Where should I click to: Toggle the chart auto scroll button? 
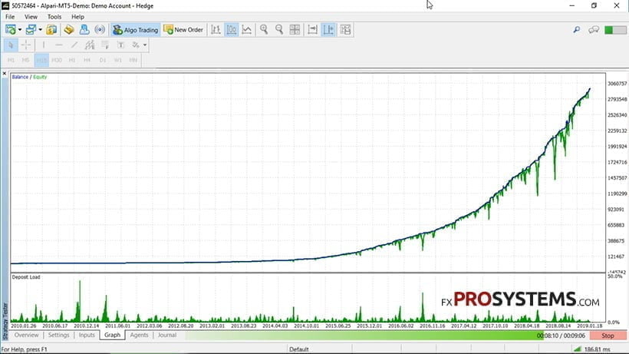312,30
